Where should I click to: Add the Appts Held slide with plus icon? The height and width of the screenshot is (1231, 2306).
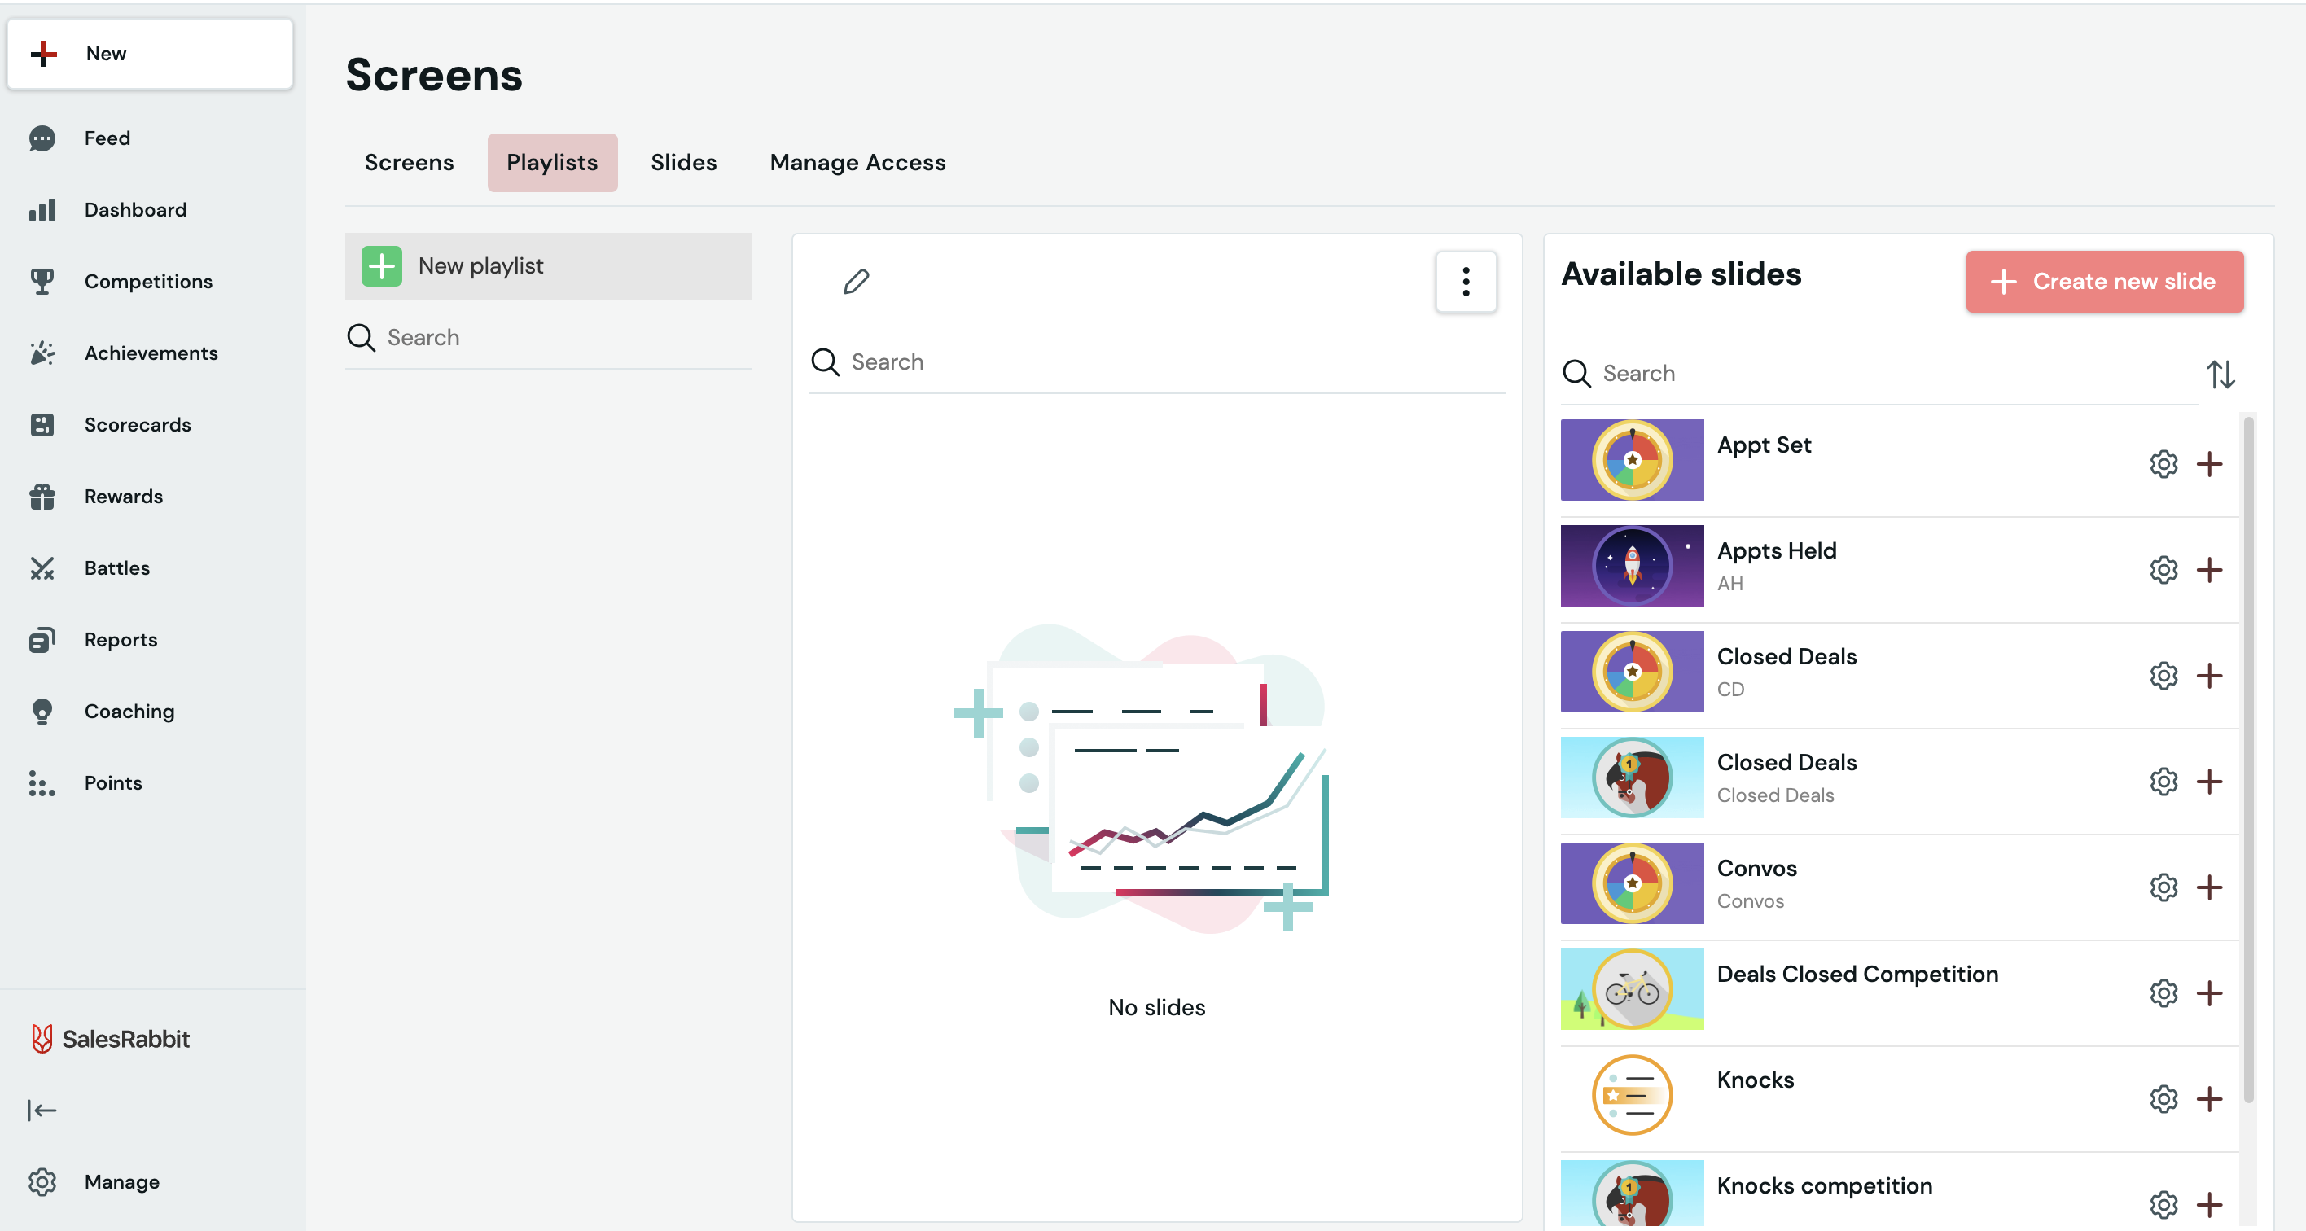pos(2209,569)
